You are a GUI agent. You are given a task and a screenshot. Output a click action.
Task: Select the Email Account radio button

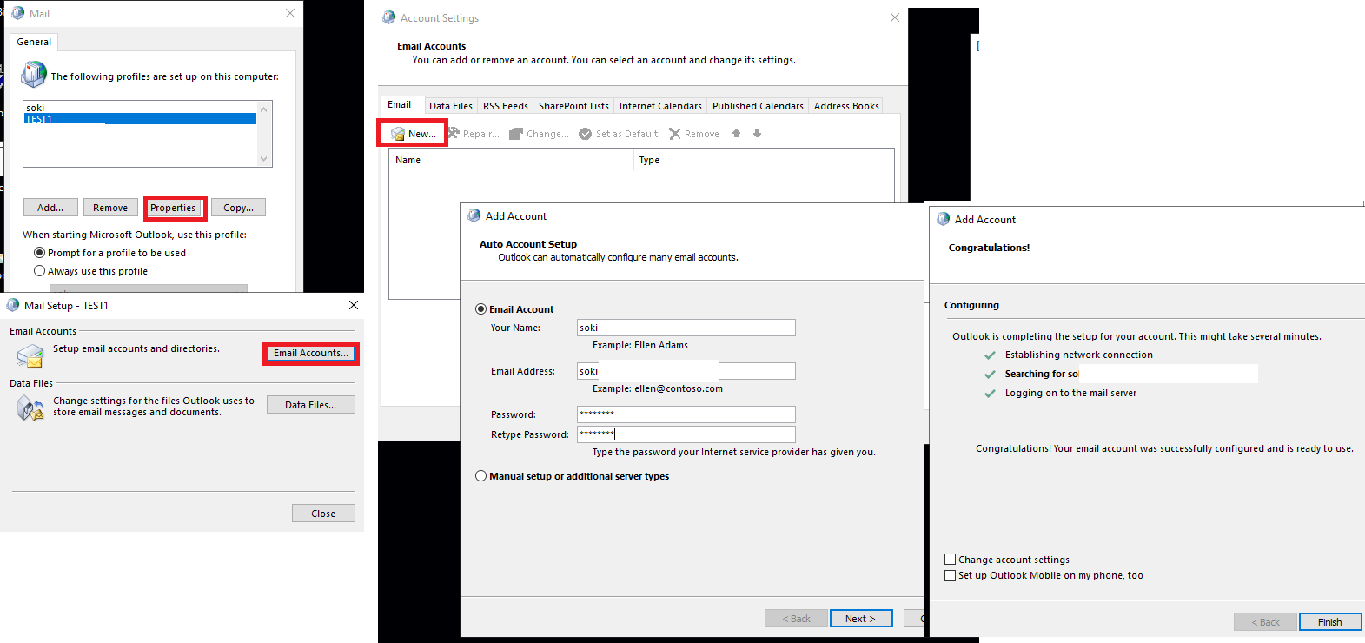pyautogui.click(x=480, y=309)
